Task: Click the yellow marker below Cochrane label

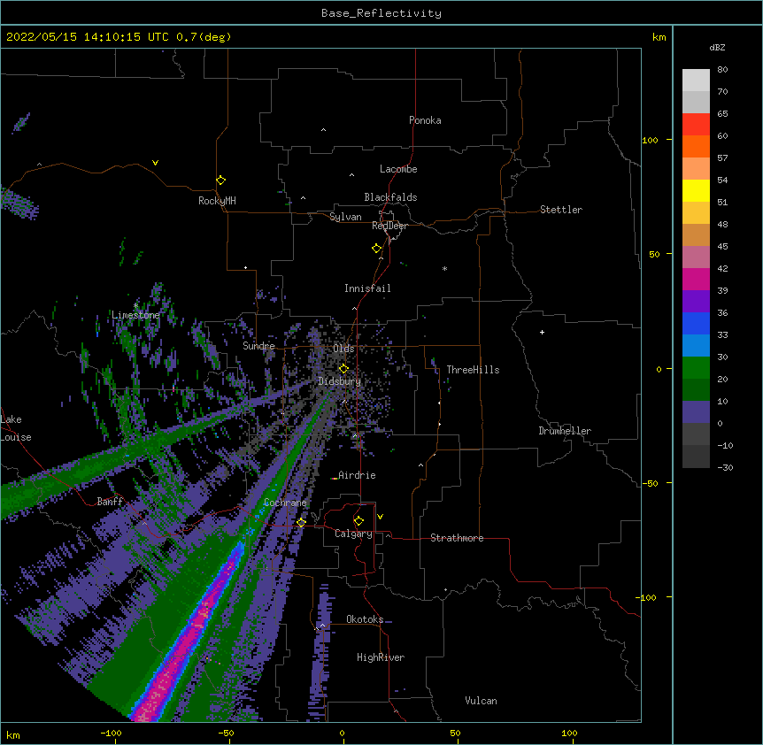Action: pyautogui.click(x=301, y=522)
